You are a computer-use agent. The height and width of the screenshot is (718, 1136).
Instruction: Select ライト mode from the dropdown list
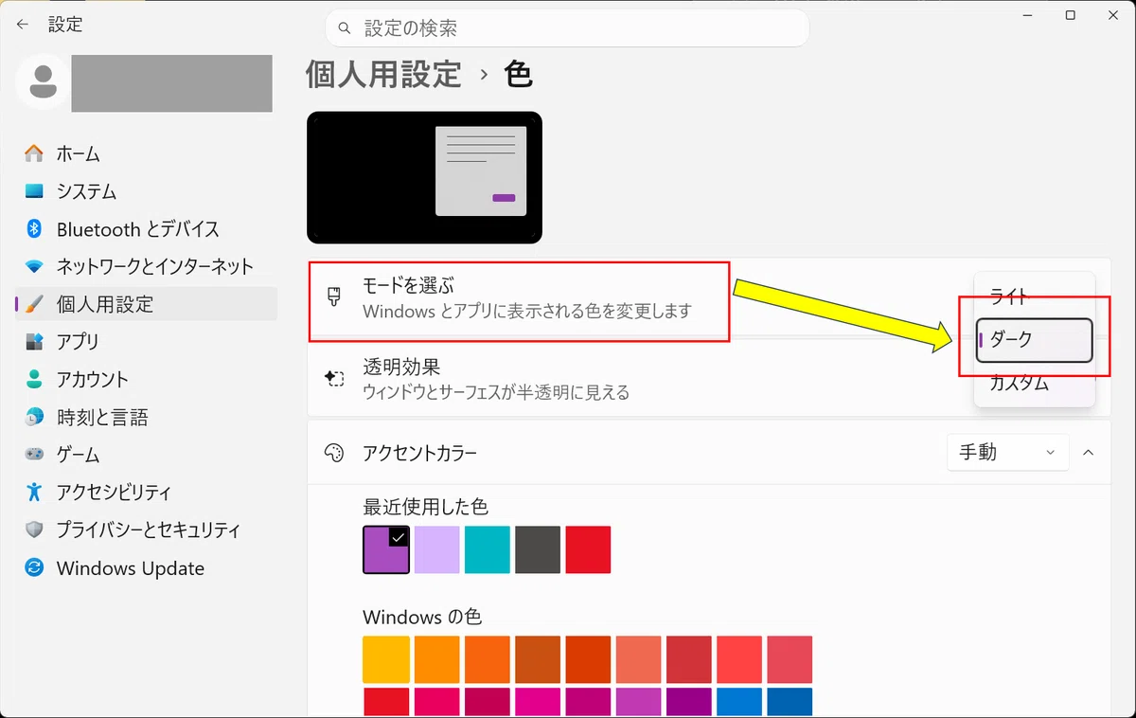(x=1034, y=296)
